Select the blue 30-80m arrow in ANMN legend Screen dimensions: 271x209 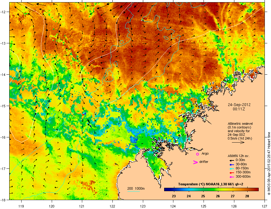click(x=232, y=164)
